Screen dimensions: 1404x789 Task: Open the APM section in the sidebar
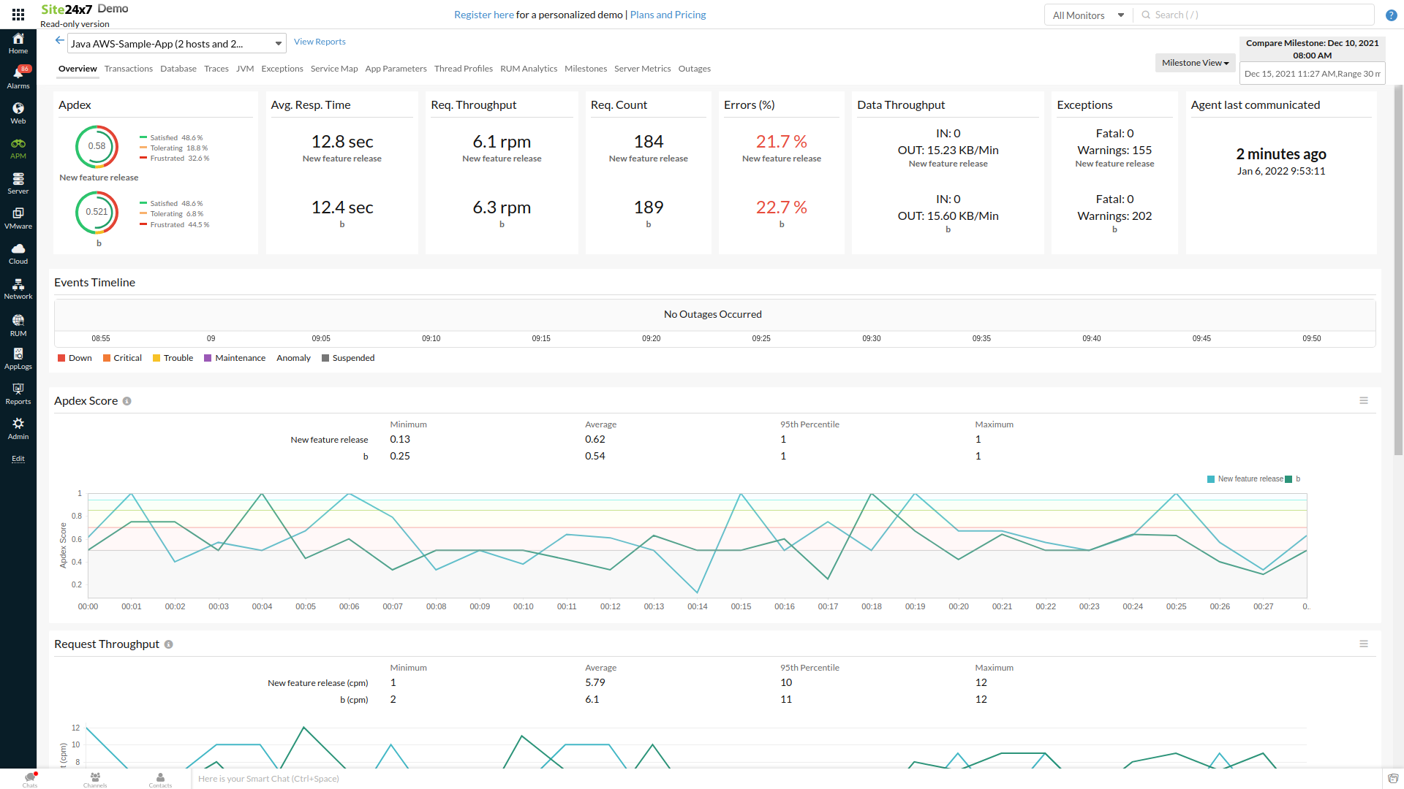(18, 148)
